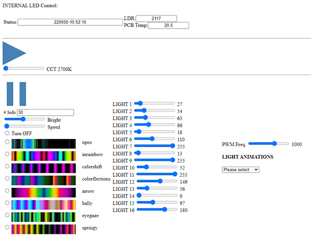Enable the inrainbow pattern radio button
311x238 pixels.
pyautogui.click(x=7, y=154)
